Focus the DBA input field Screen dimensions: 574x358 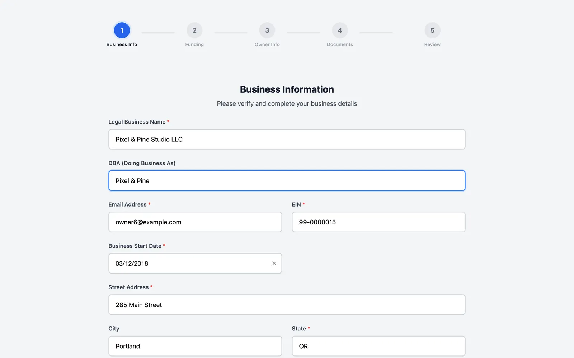287,181
